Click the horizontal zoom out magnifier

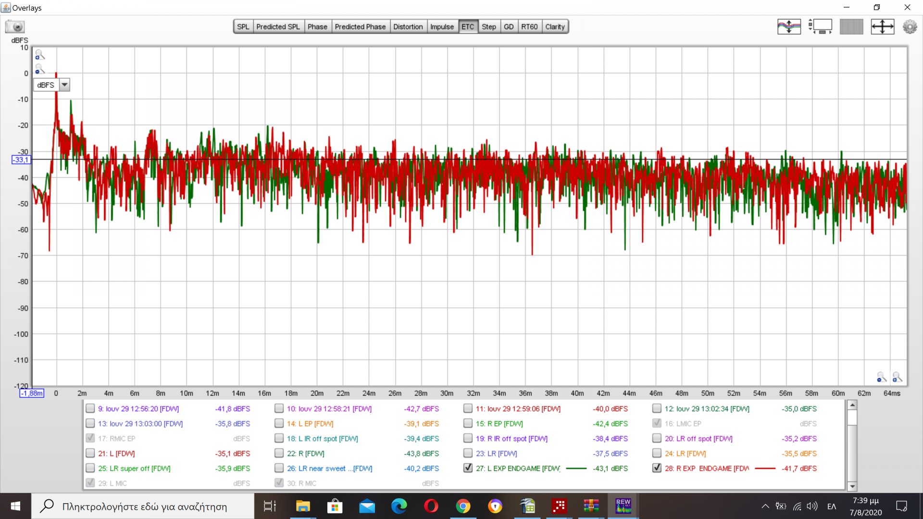(881, 377)
